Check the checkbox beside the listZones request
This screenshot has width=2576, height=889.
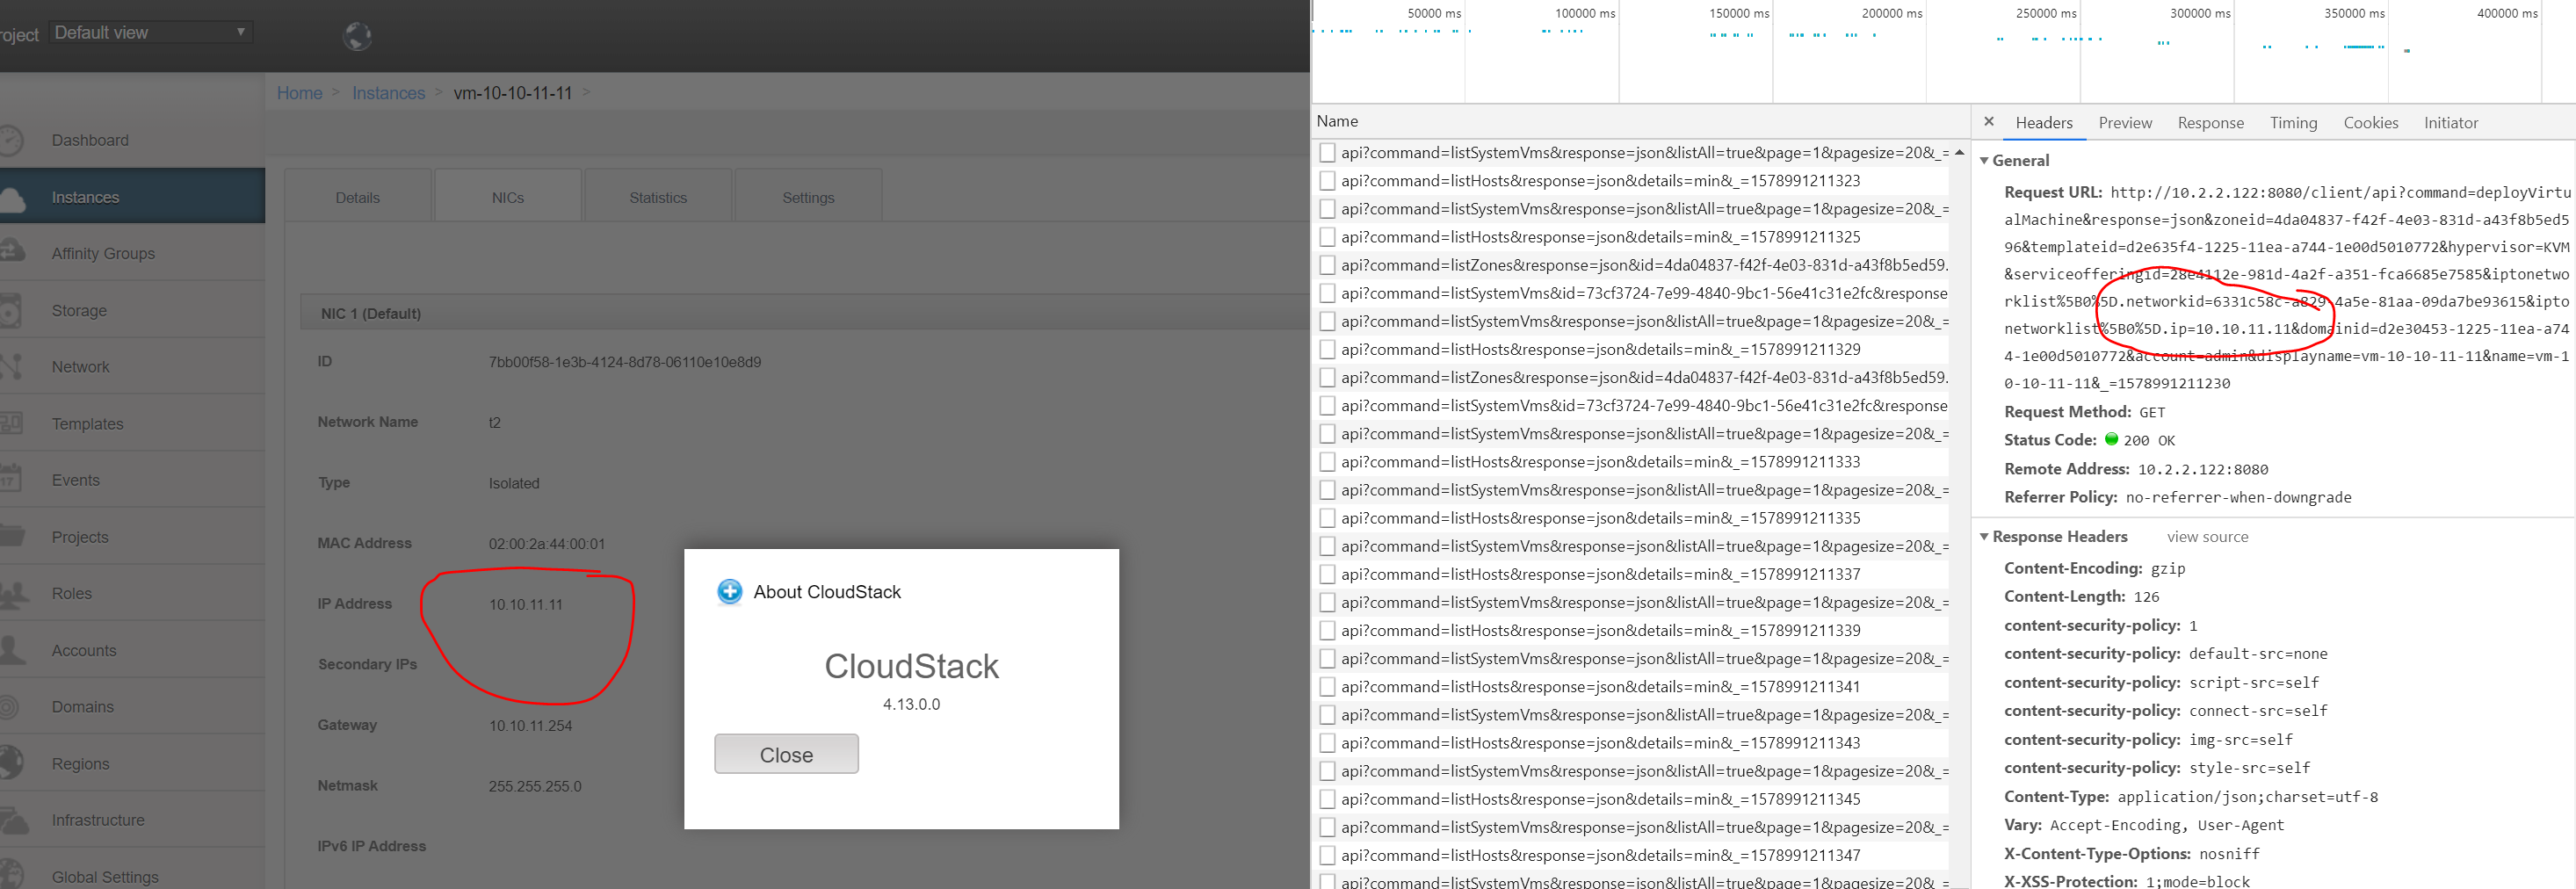(1327, 265)
